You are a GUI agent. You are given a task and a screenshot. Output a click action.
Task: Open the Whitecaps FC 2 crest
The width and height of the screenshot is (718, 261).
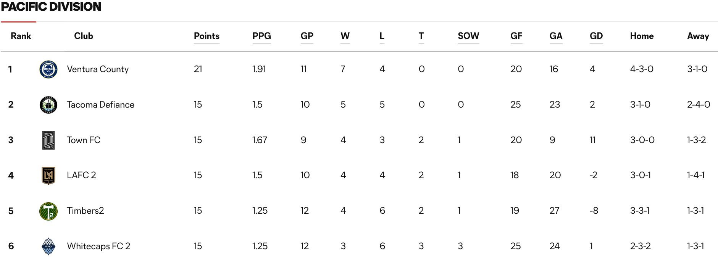click(x=48, y=246)
